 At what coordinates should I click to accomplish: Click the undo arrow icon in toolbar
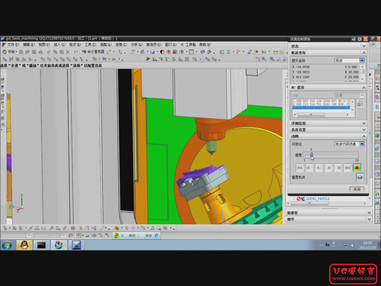76,52
